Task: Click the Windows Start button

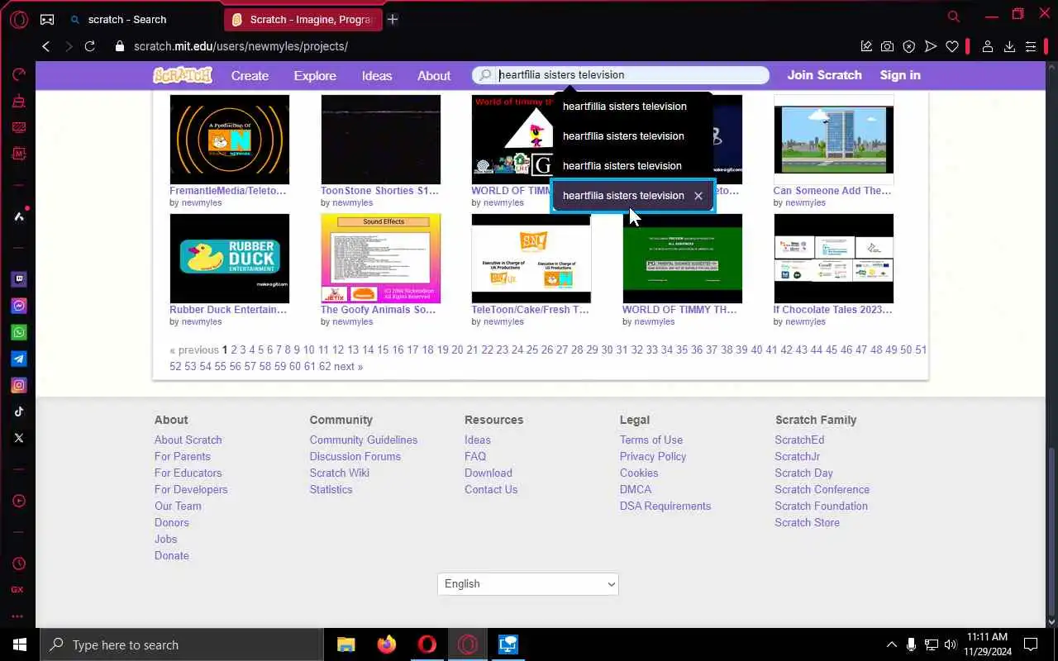Action: click(x=20, y=644)
